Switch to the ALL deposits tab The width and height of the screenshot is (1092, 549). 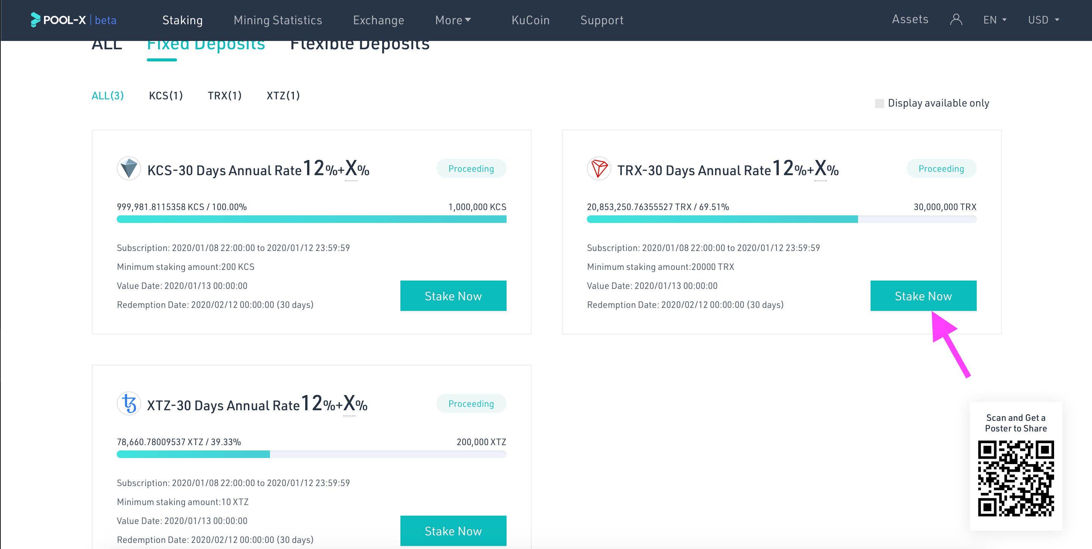107,45
